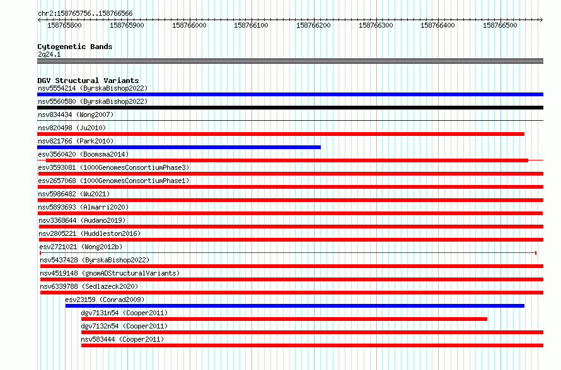
Task: Click ruler position 158766000
Action: coord(189,25)
